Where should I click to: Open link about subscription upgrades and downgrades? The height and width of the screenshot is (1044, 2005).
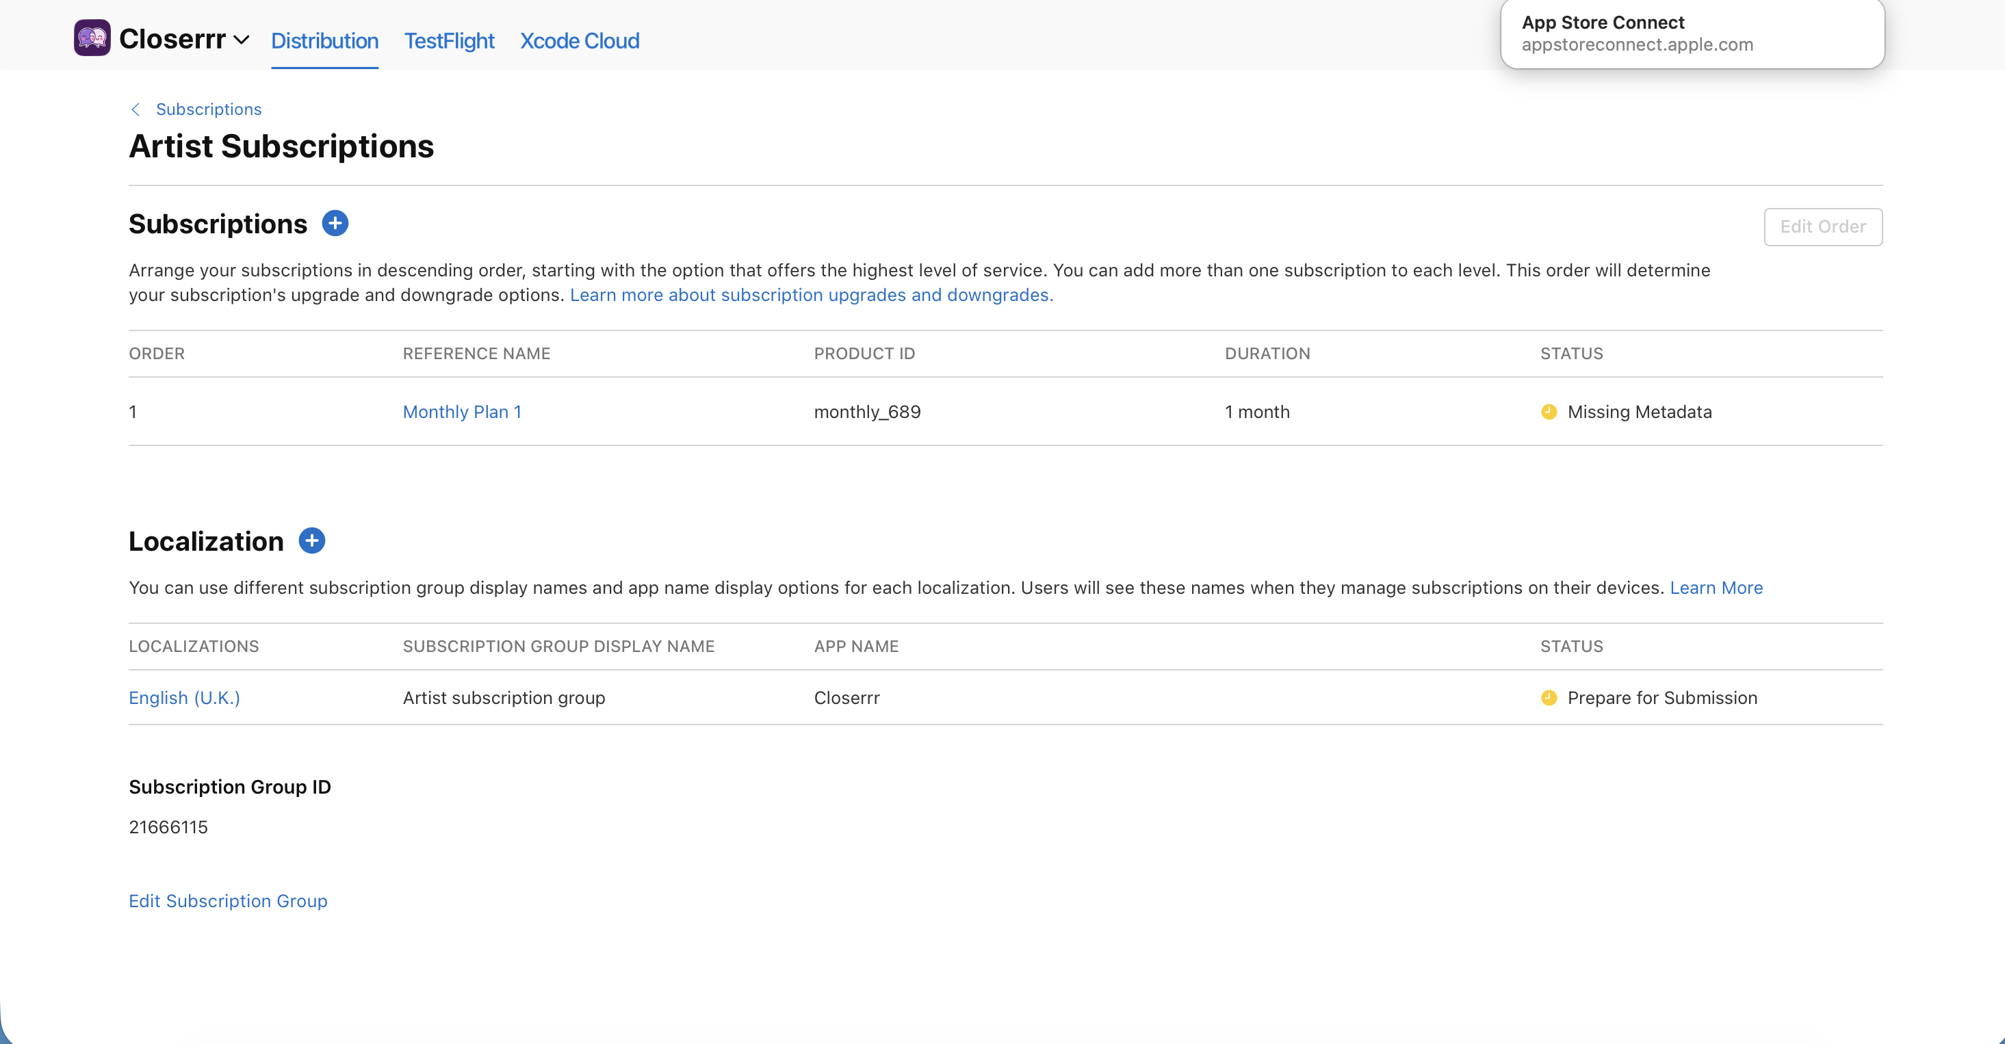tap(811, 295)
